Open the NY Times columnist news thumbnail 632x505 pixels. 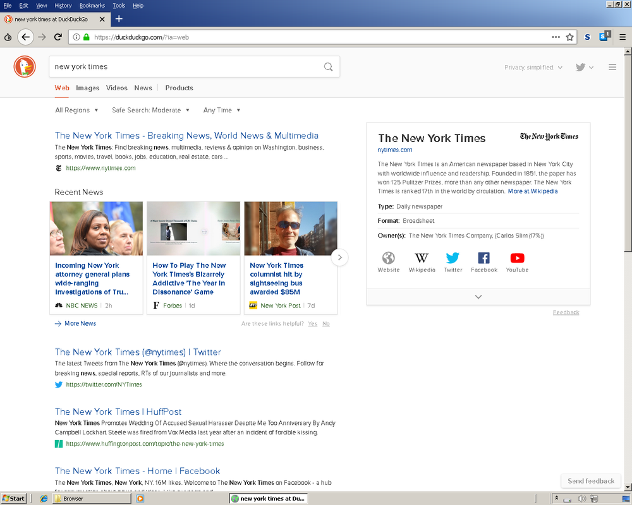[x=291, y=229]
